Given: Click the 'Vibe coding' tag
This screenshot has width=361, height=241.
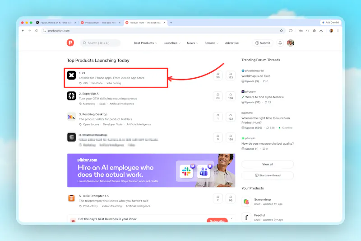Looking at the screenshot, I should coord(114,83).
